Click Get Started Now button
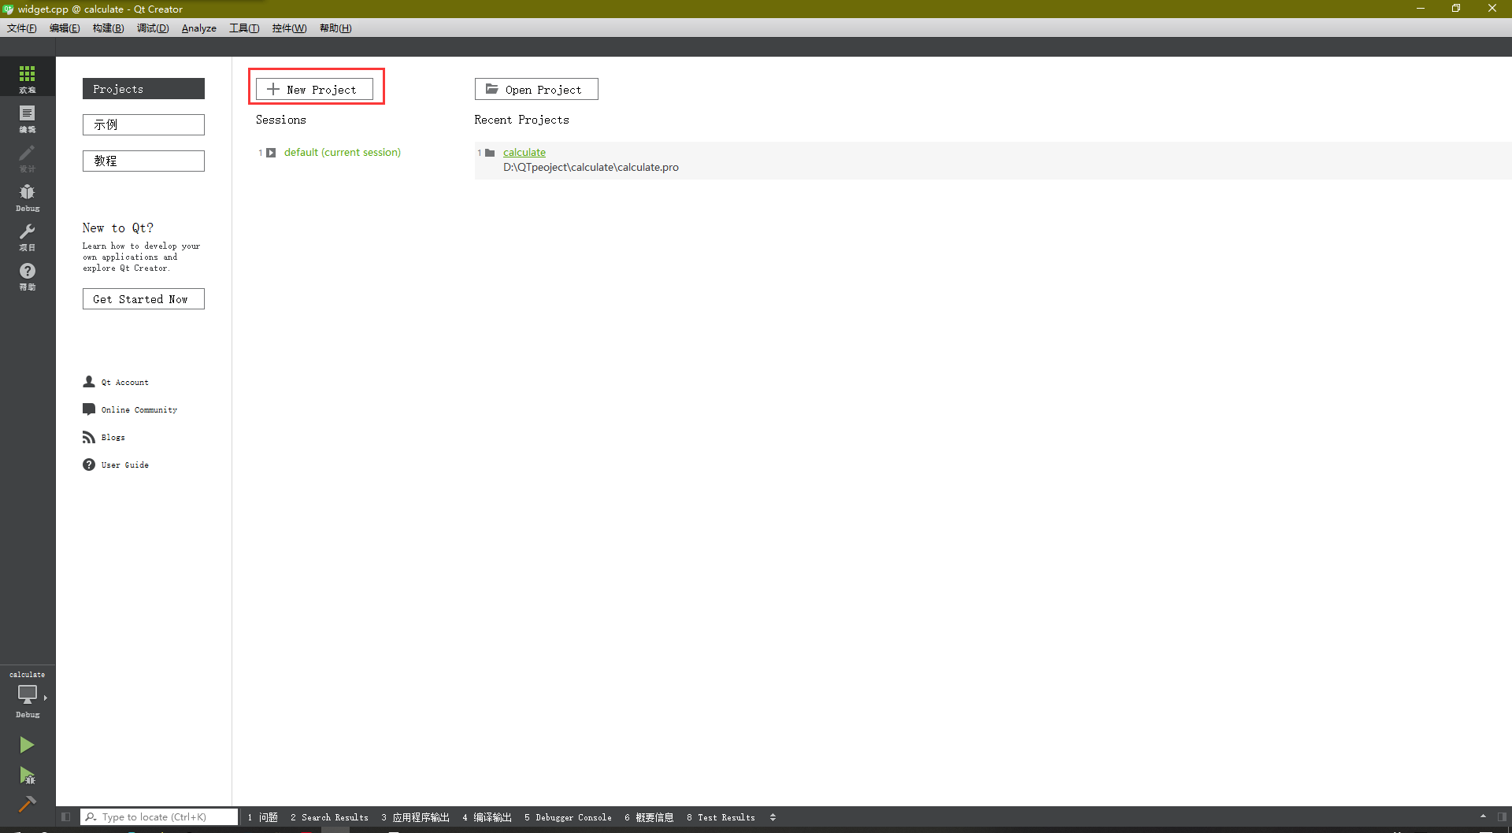 [x=143, y=299]
